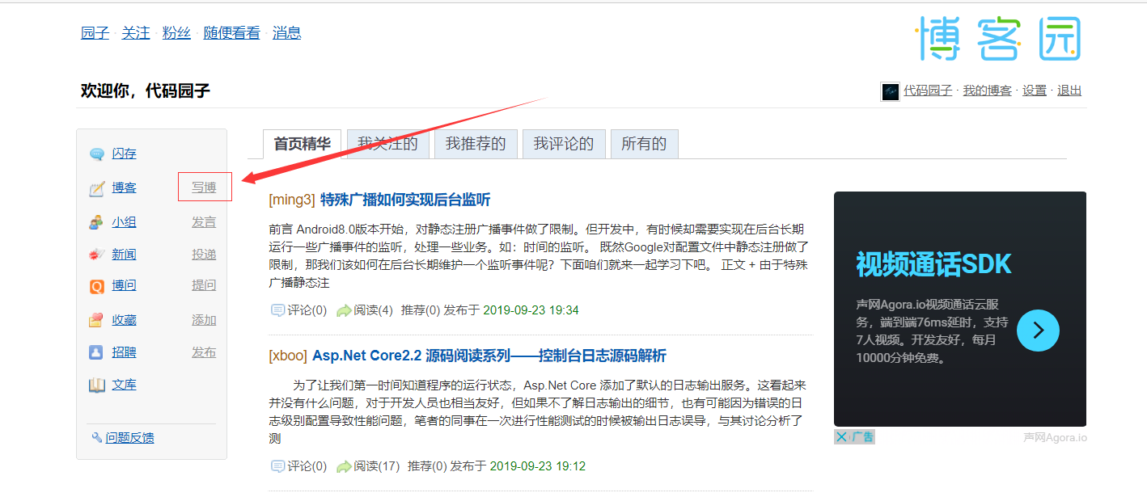Click 发言 next to 小组
Screen dimensions: 1147x497
click(x=204, y=222)
